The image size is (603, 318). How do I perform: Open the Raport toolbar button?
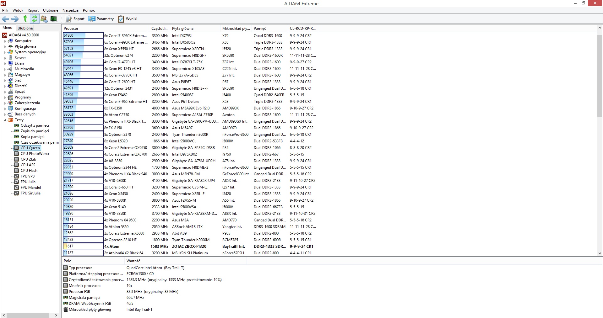75,19
